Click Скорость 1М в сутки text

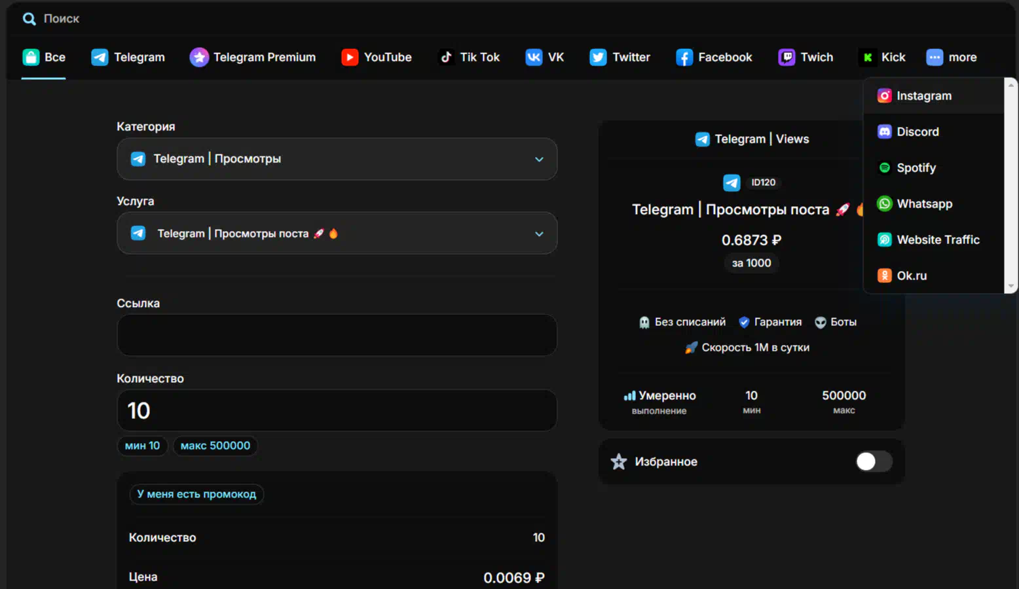coord(756,348)
